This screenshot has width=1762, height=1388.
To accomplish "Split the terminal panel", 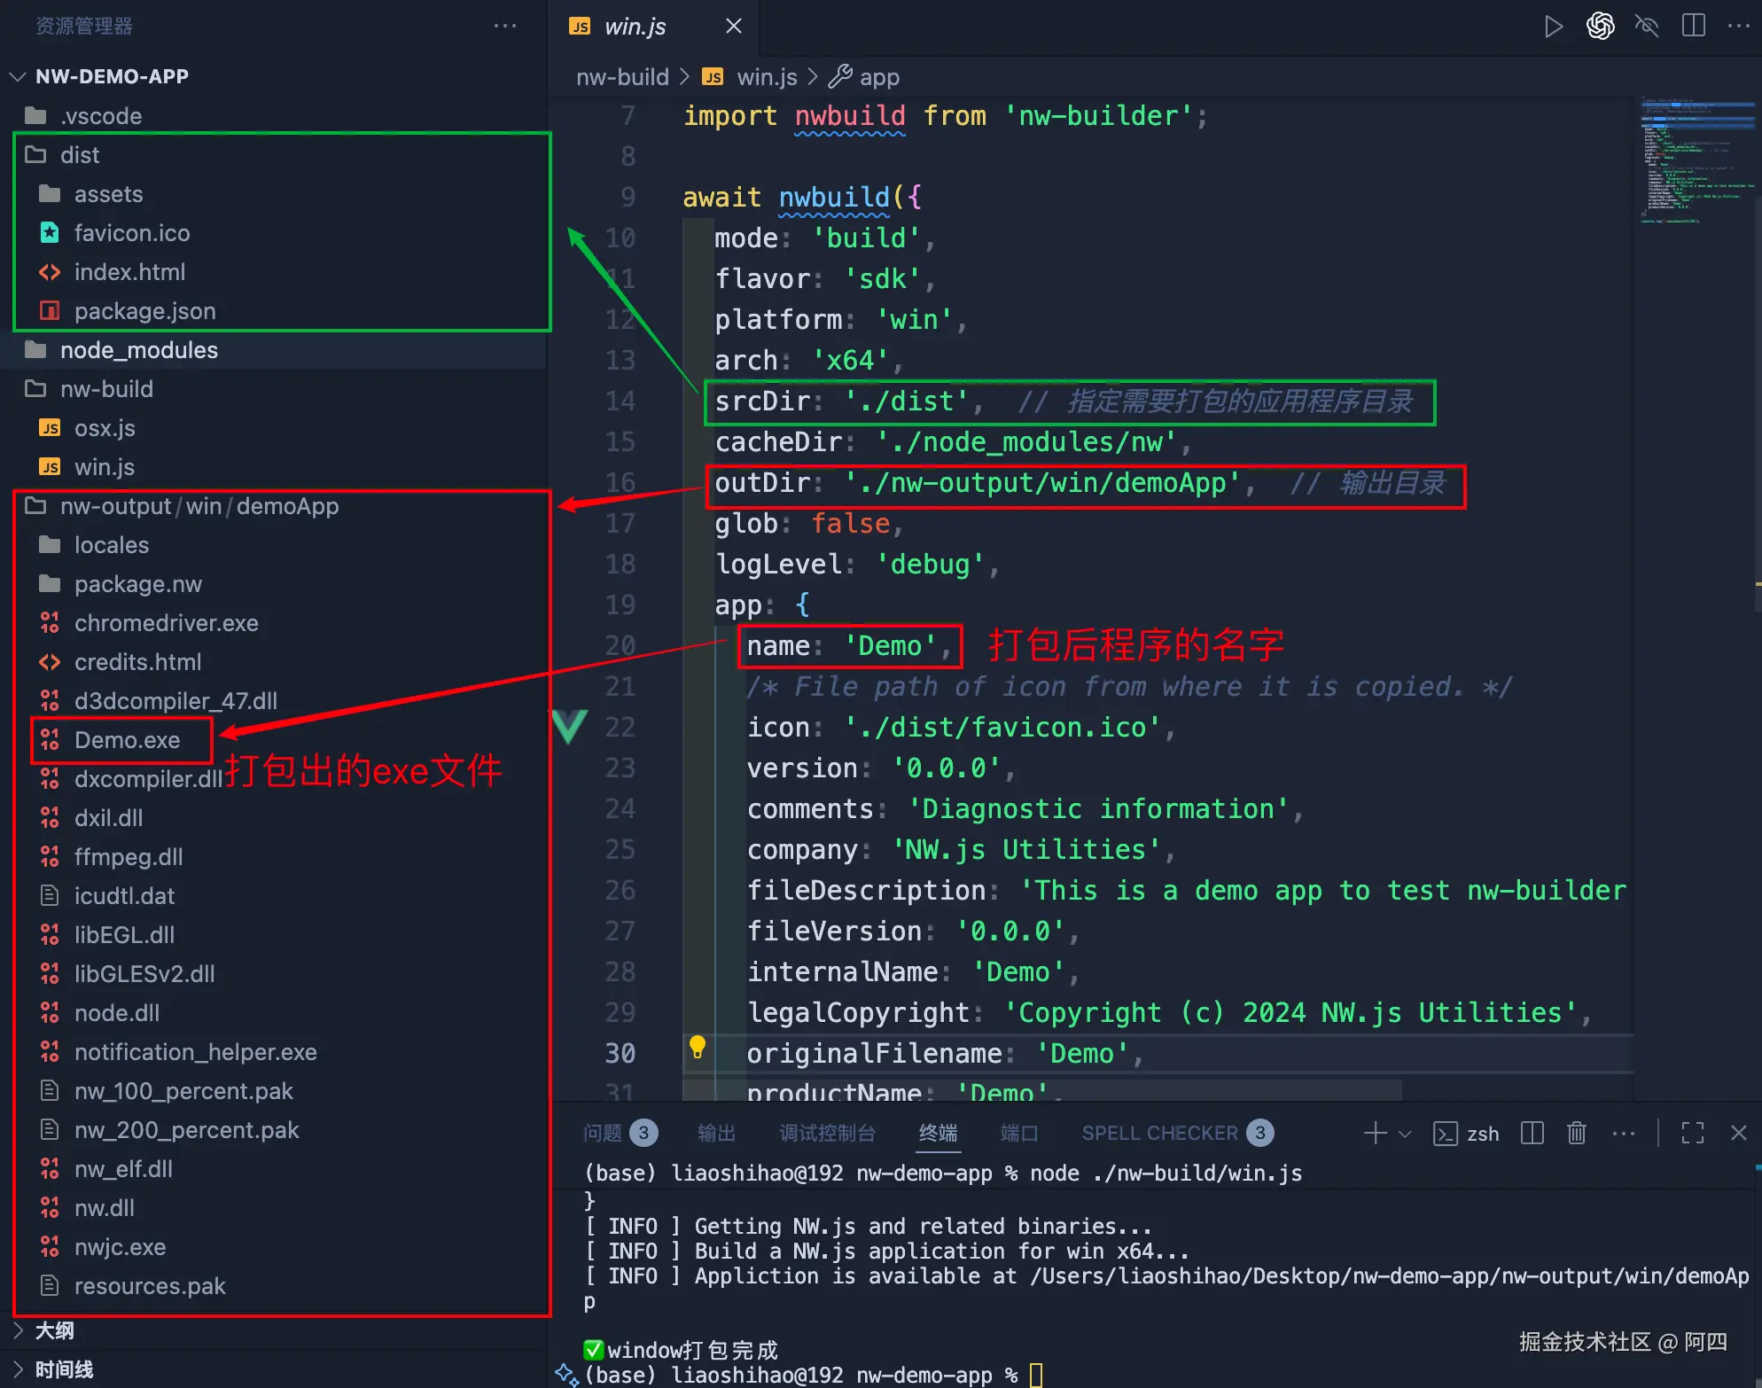I will coord(1532,1133).
